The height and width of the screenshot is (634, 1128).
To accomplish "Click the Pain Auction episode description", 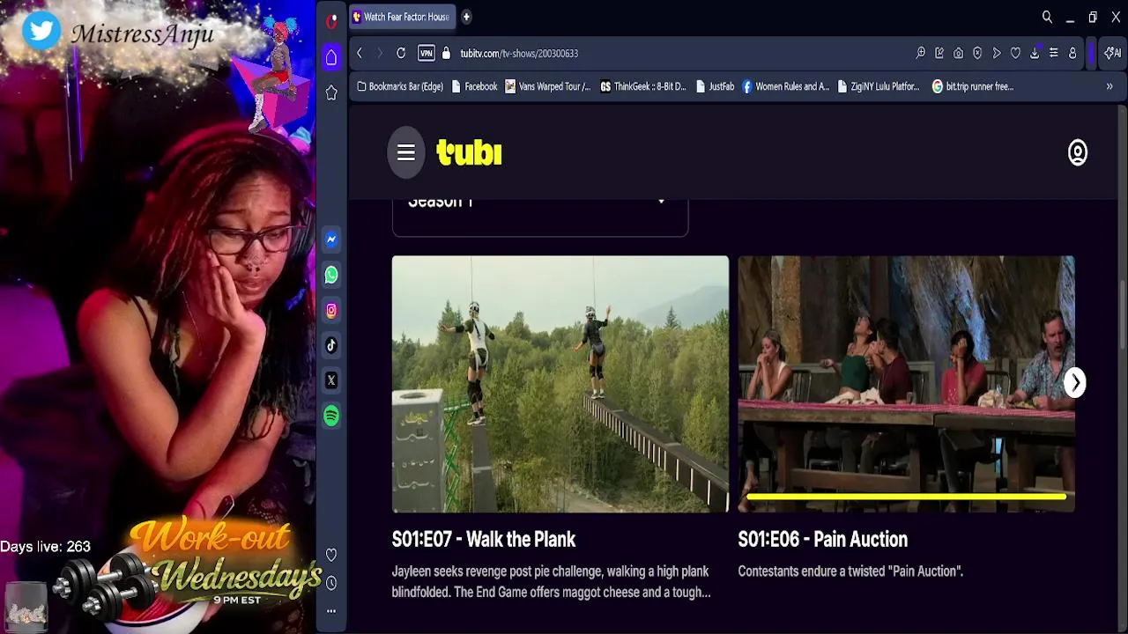I will point(850,571).
